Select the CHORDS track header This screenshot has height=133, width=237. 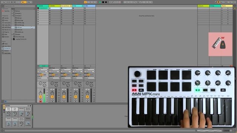(54, 6)
